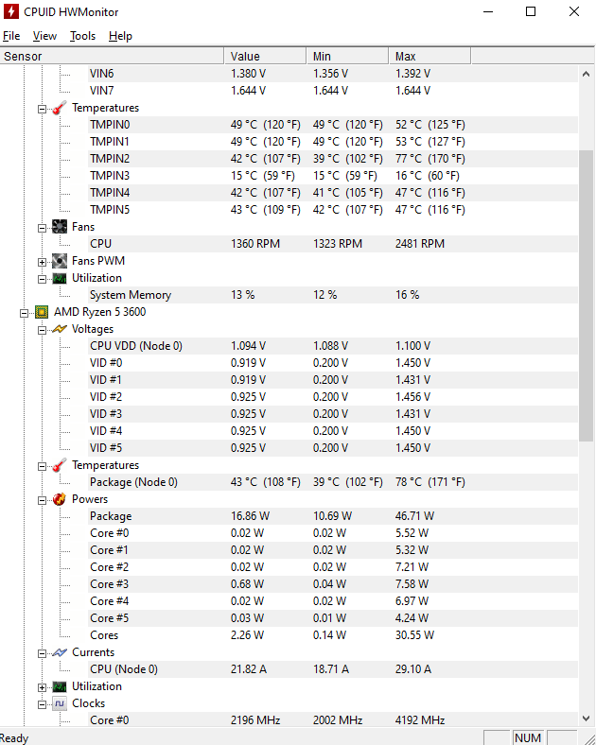Collapse the Fans group
This screenshot has width=596, height=745.
coord(43,228)
